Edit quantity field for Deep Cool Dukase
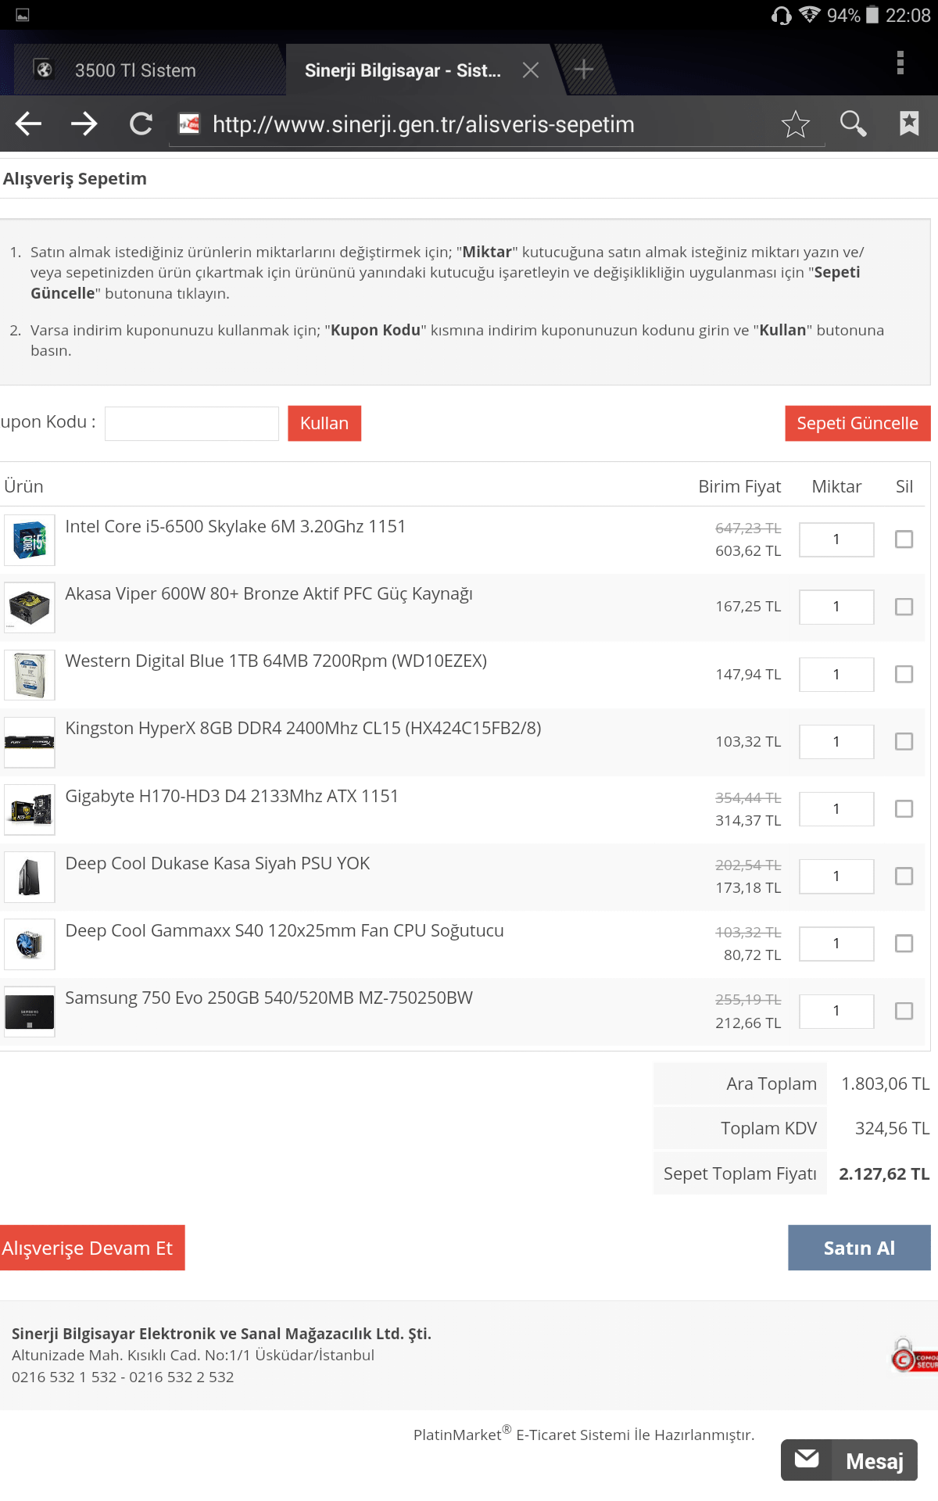The image size is (938, 1501). click(x=836, y=876)
